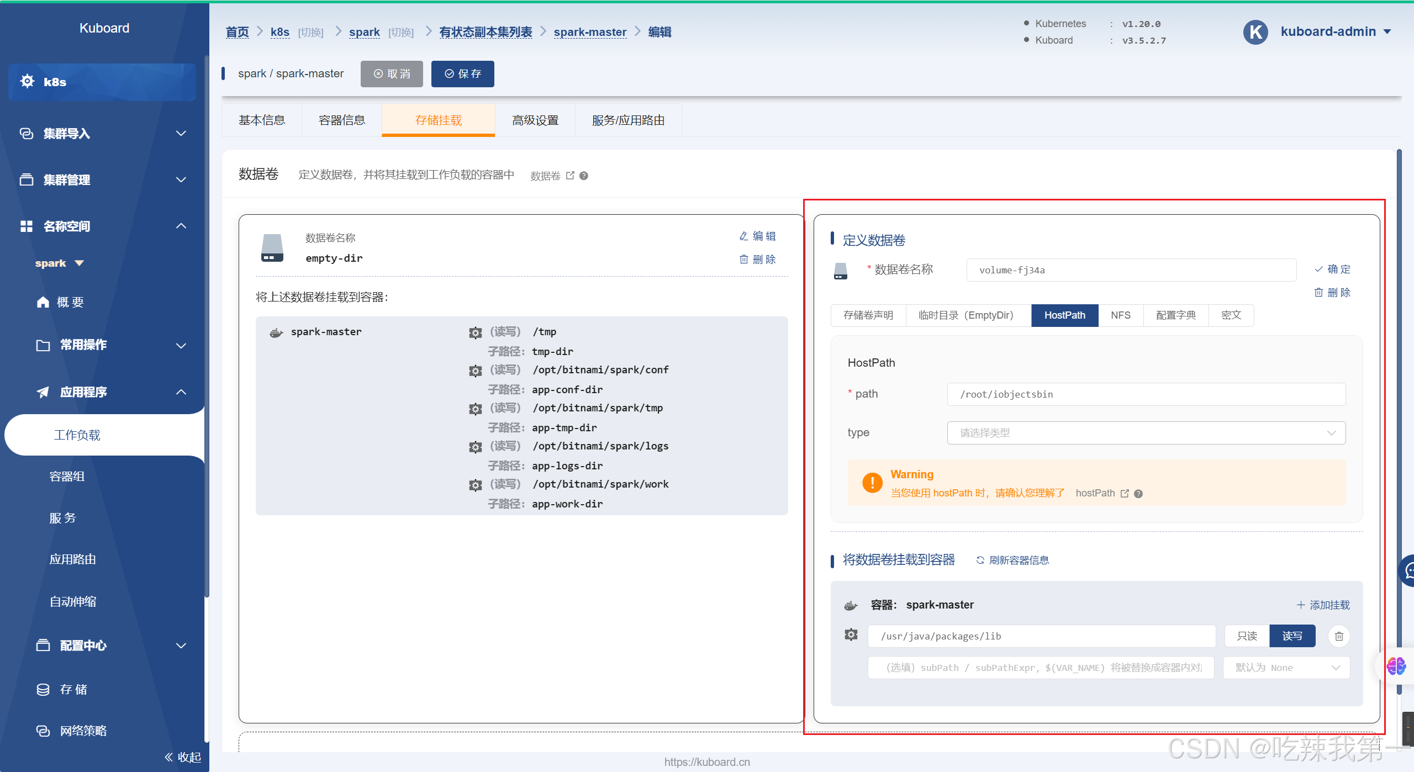
Task: Click gear icon next to /usr/java/packages/lib
Action: coord(851,635)
